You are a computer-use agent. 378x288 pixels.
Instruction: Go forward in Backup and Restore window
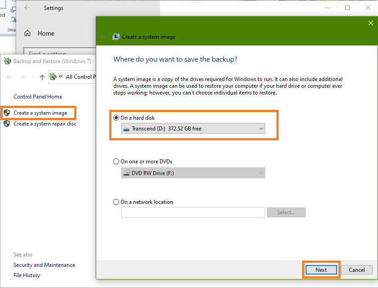tap(22, 77)
